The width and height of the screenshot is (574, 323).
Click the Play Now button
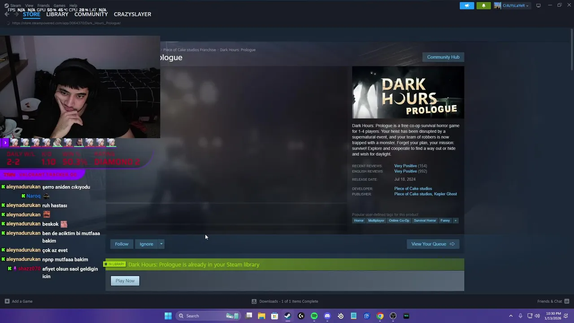(125, 281)
